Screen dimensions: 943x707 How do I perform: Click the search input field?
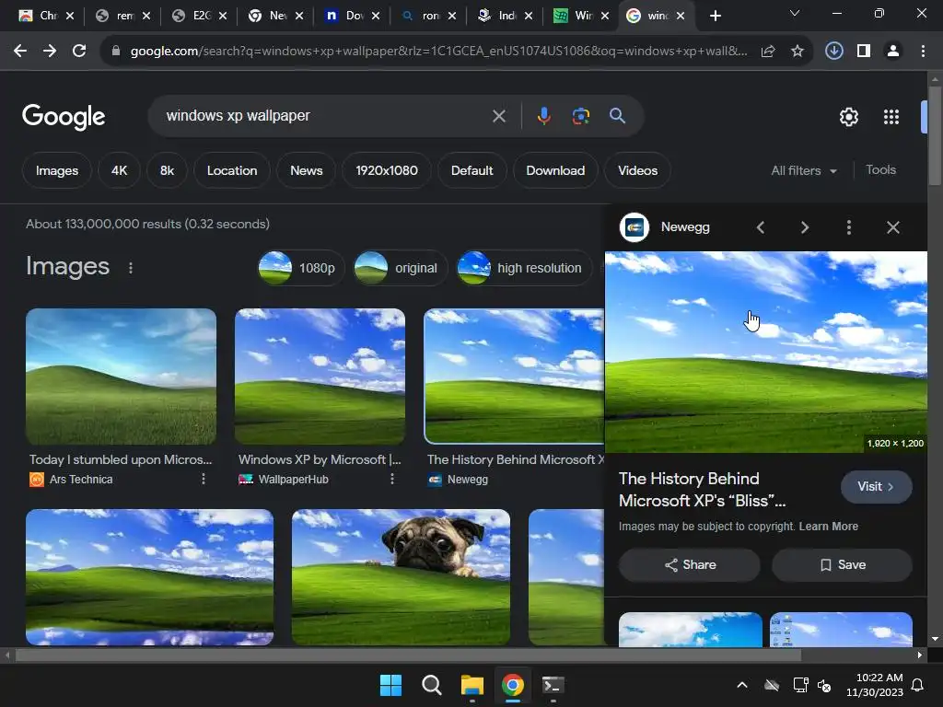(325, 116)
